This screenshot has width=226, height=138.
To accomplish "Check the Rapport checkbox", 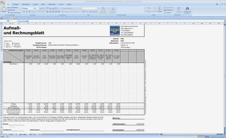I will pos(5,45).
